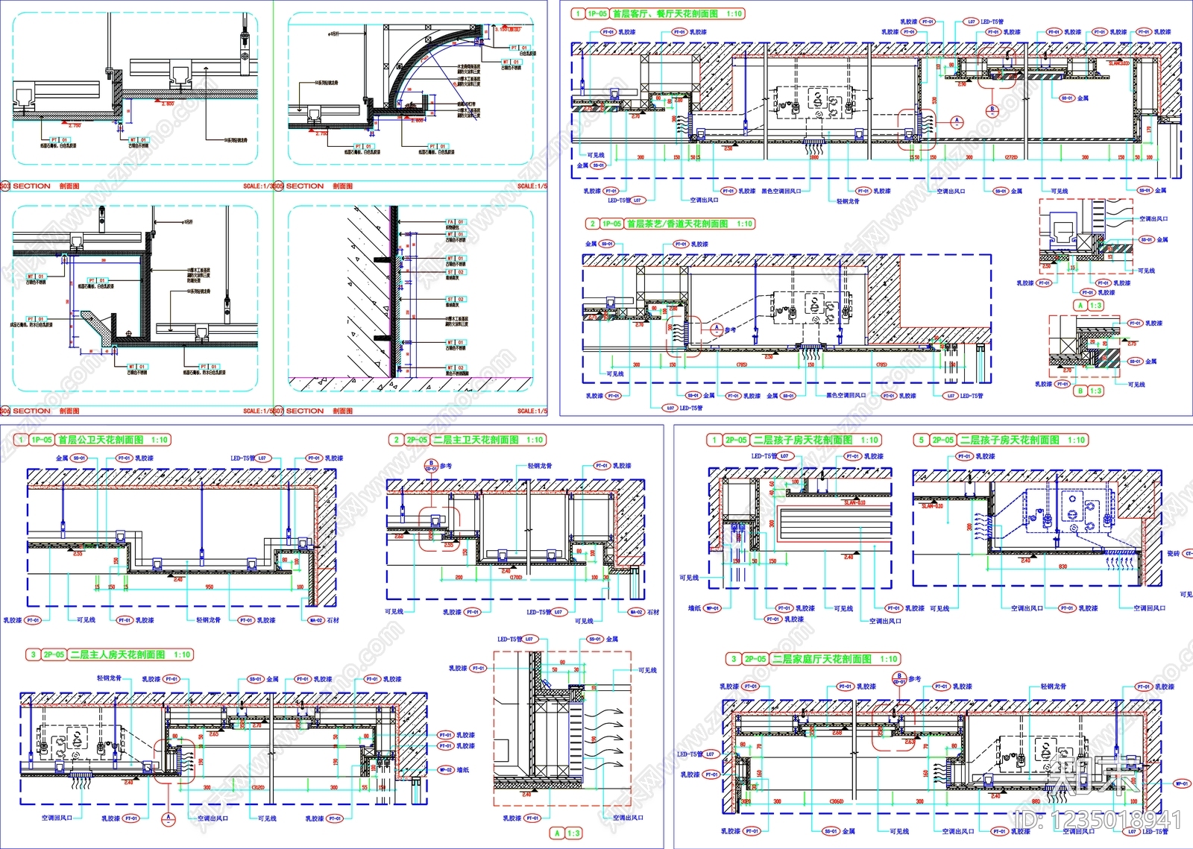Click title "首层客厅、餐厅天花剖面图"
1193x849 pixels.
665,13
